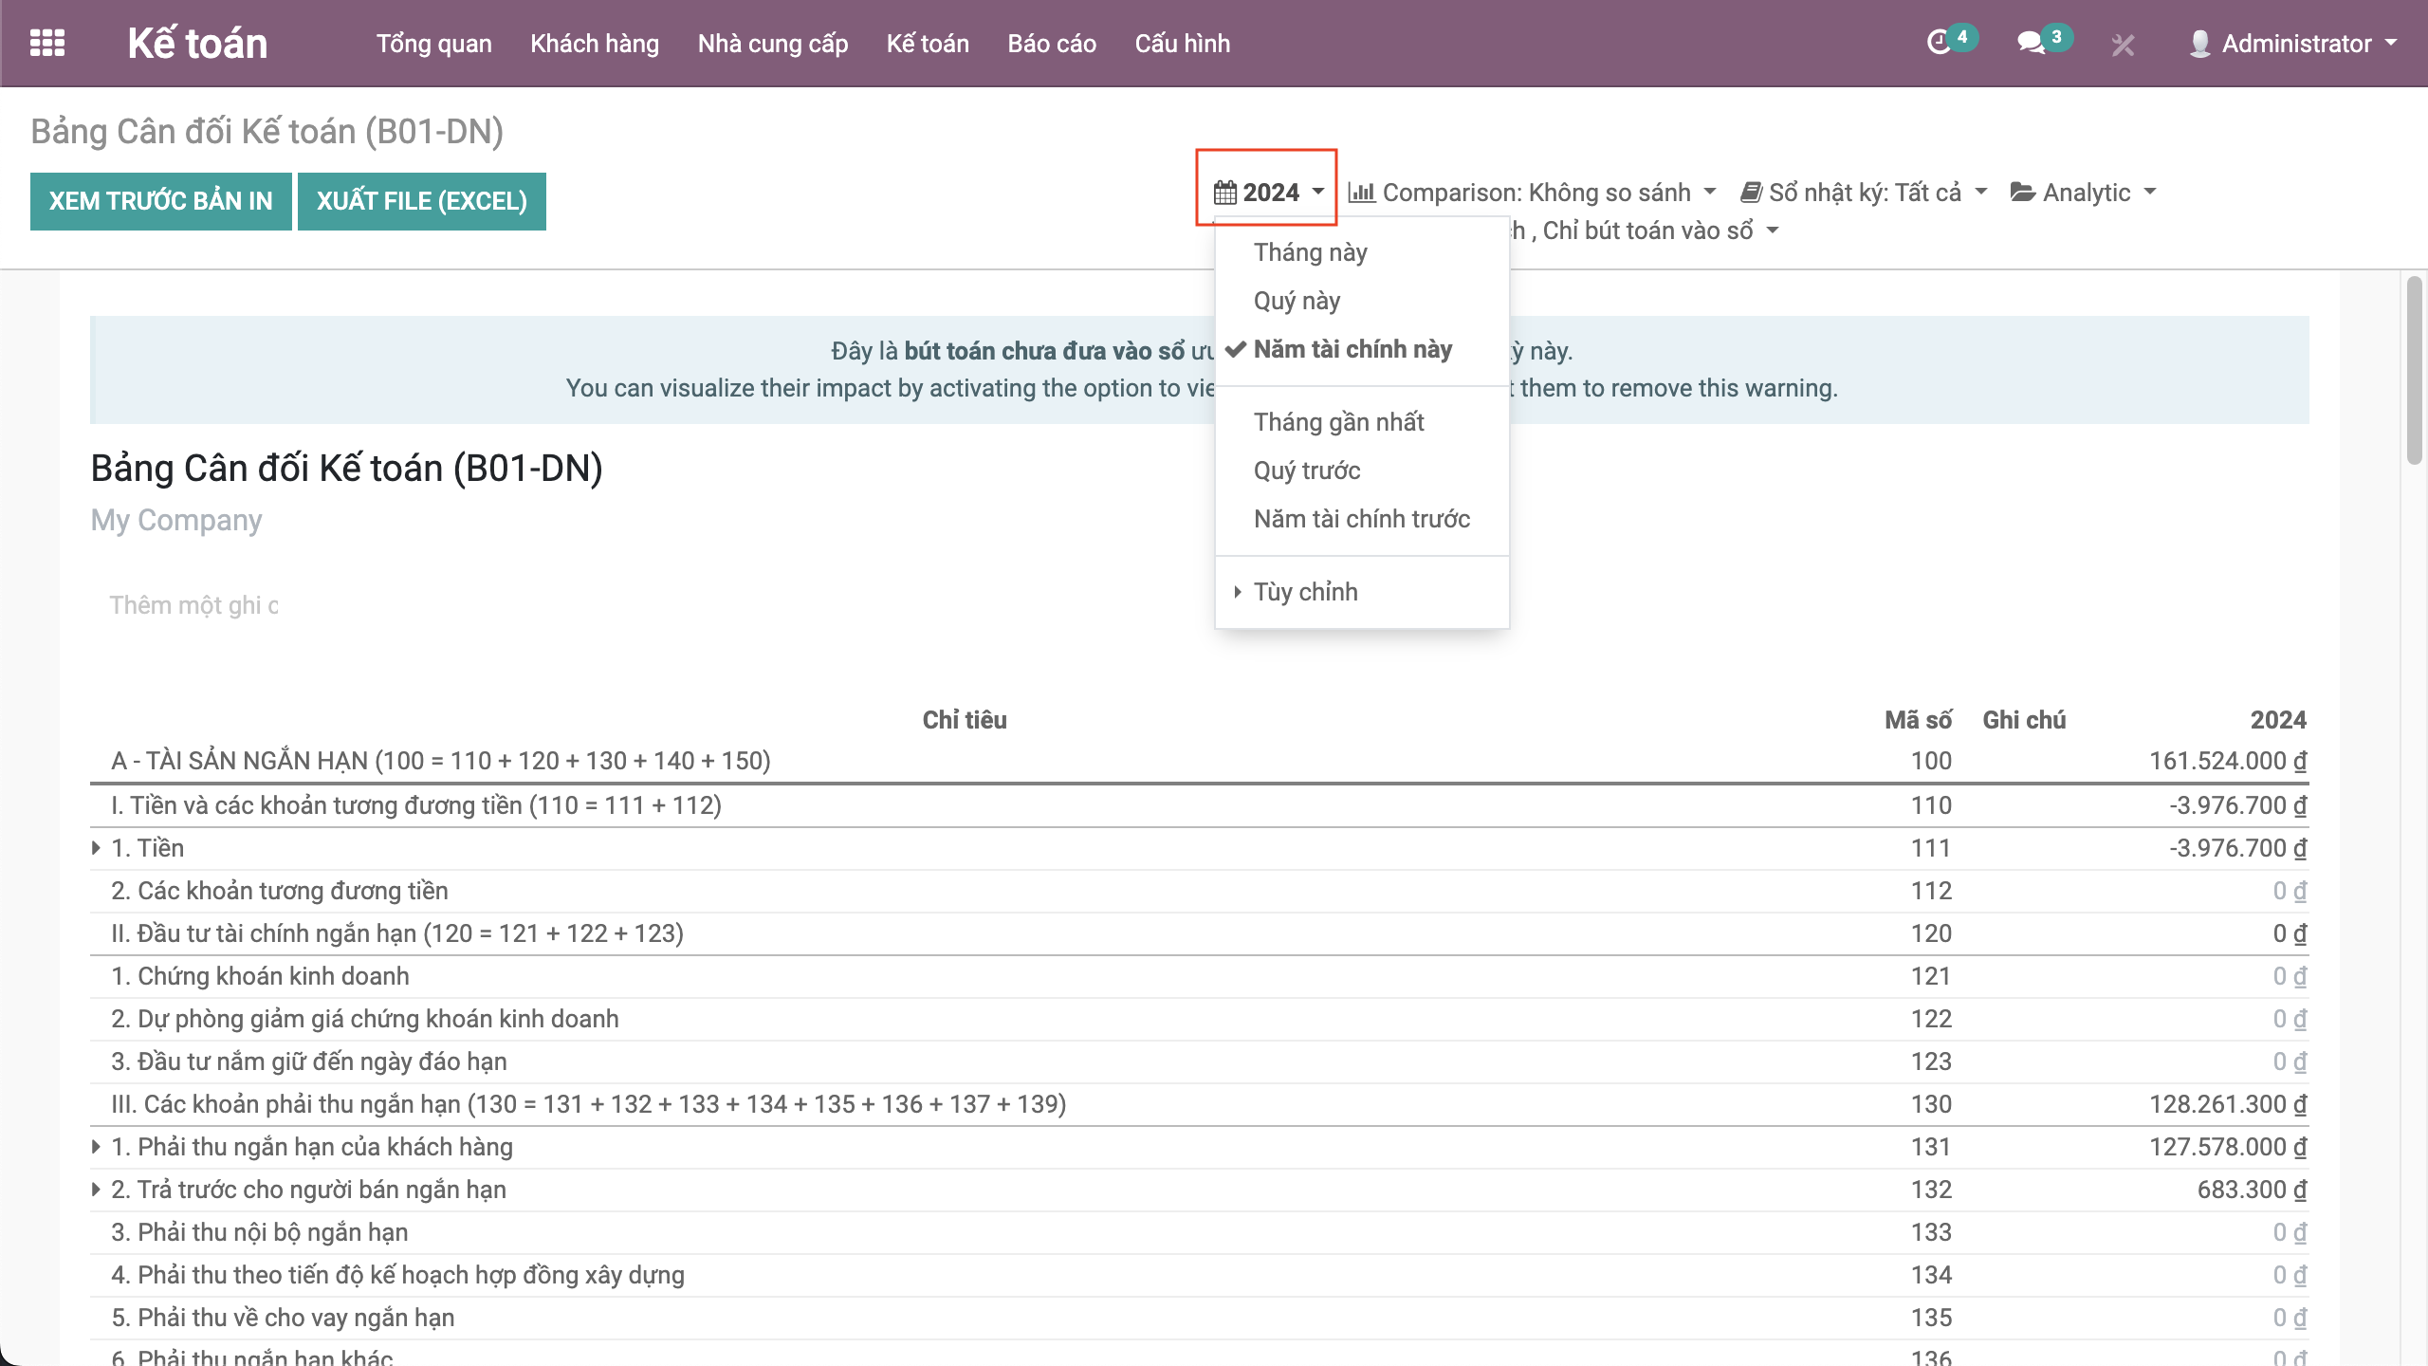Screen dimensions: 2428x1366
Task: Click the debug tools wrench icon
Action: click(2123, 45)
